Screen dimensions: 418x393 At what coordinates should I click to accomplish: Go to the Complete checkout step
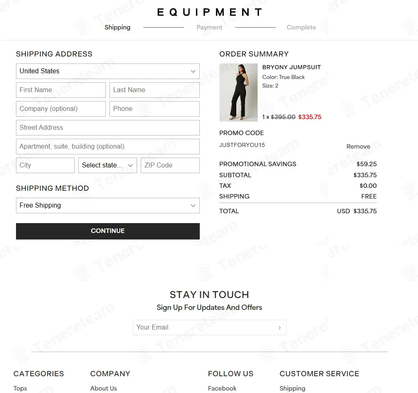[301, 27]
